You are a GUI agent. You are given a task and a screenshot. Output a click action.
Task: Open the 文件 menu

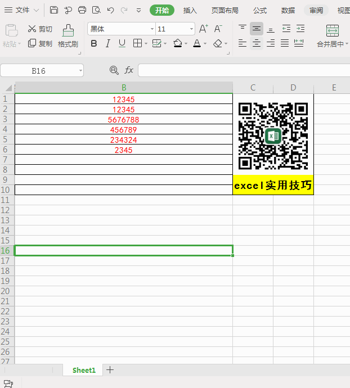(22, 10)
